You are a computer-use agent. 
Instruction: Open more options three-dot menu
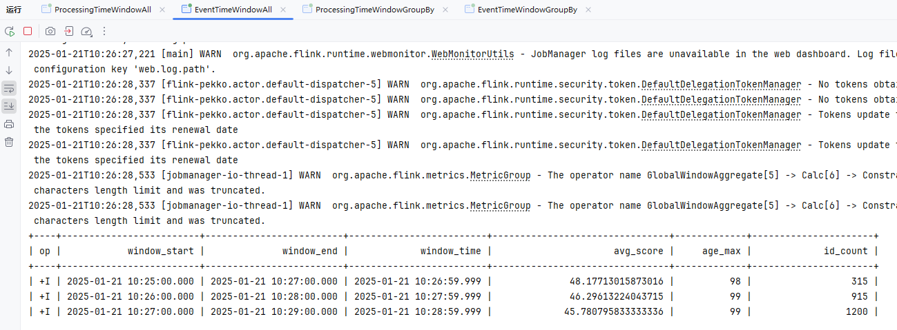(104, 31)
